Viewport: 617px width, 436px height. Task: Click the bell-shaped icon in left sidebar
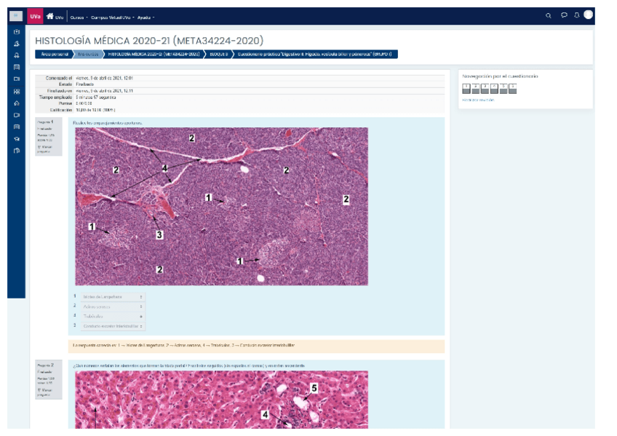pyautogui.click(x=17, y=55)
